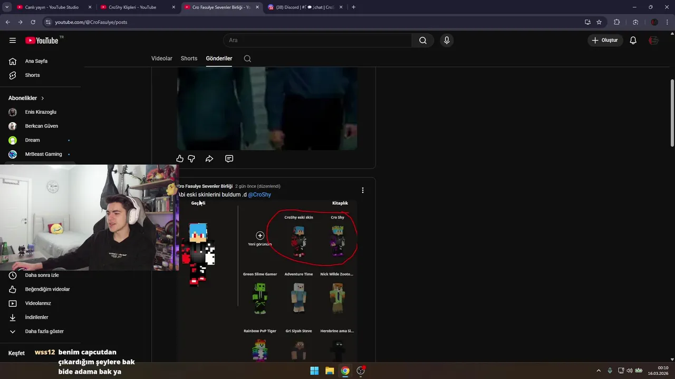Open the Chrome extensions puzzle icon
The width and height of the screenshot is (675, 379).
pos(616,22)
